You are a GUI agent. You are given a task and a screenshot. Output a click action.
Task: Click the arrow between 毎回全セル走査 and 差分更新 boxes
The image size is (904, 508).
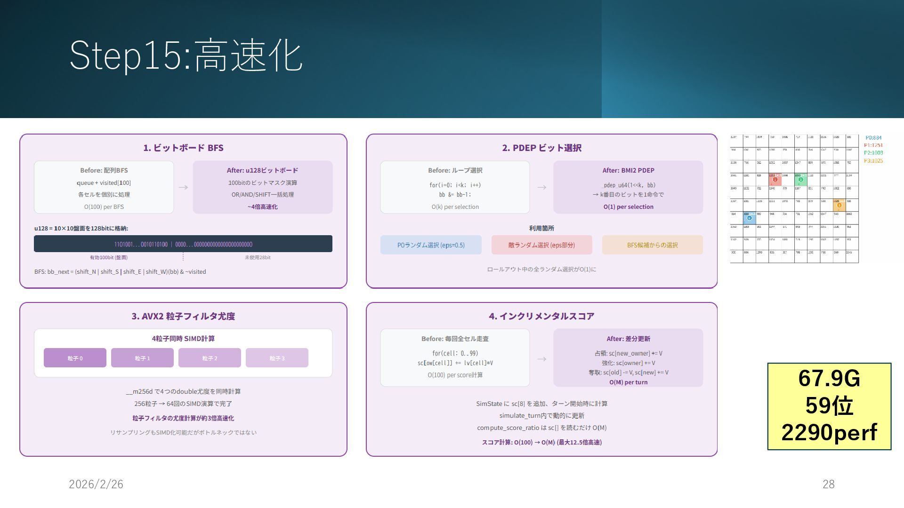pos(542,359)
